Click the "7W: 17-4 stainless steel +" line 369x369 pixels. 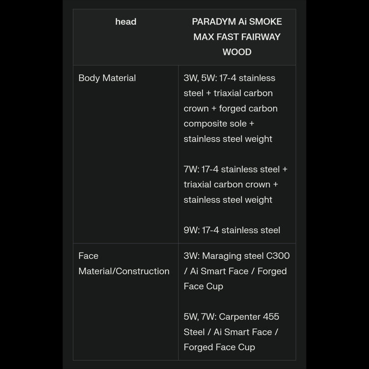pos(236,169)
